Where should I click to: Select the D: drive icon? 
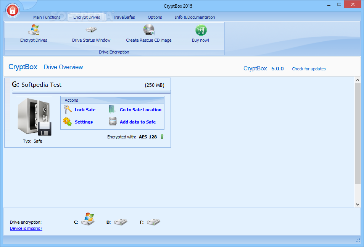point(121,222)
